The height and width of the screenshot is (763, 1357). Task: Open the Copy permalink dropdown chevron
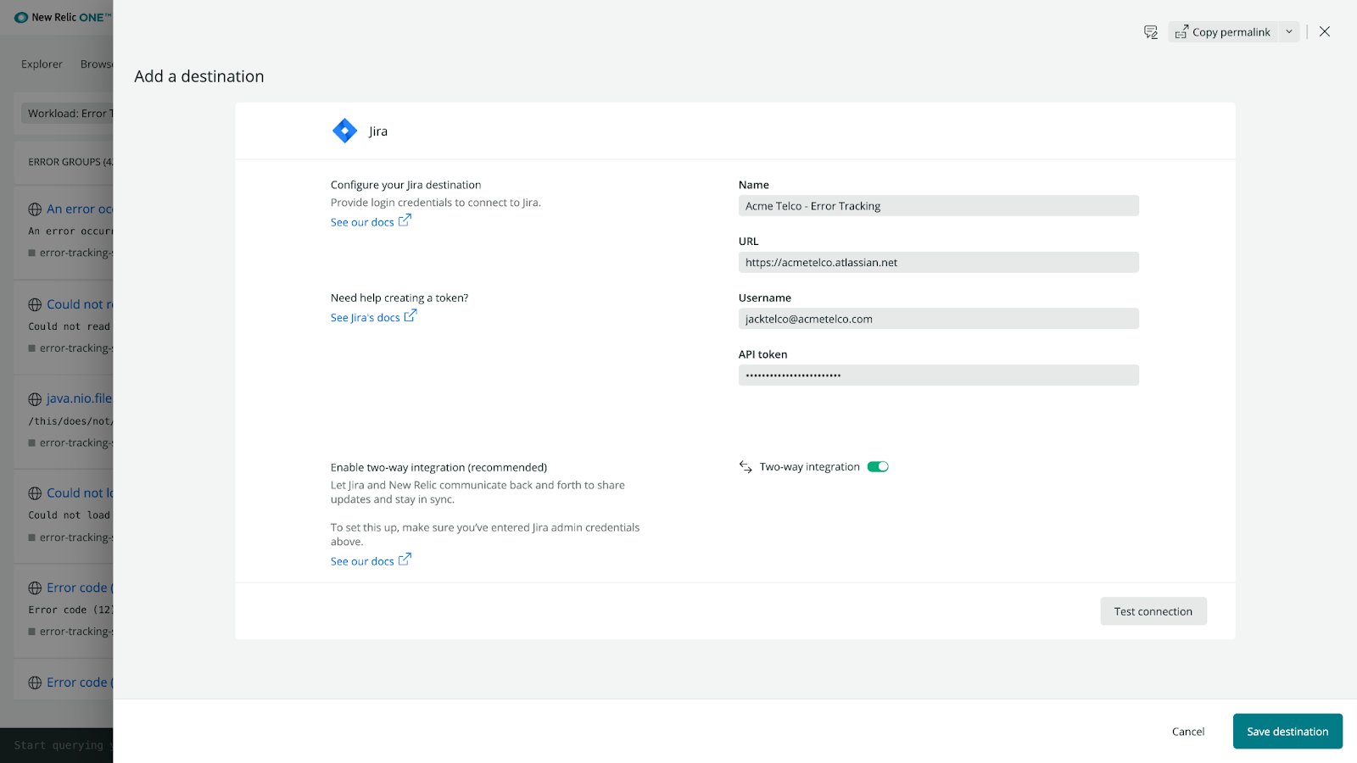coord(1288,31)
